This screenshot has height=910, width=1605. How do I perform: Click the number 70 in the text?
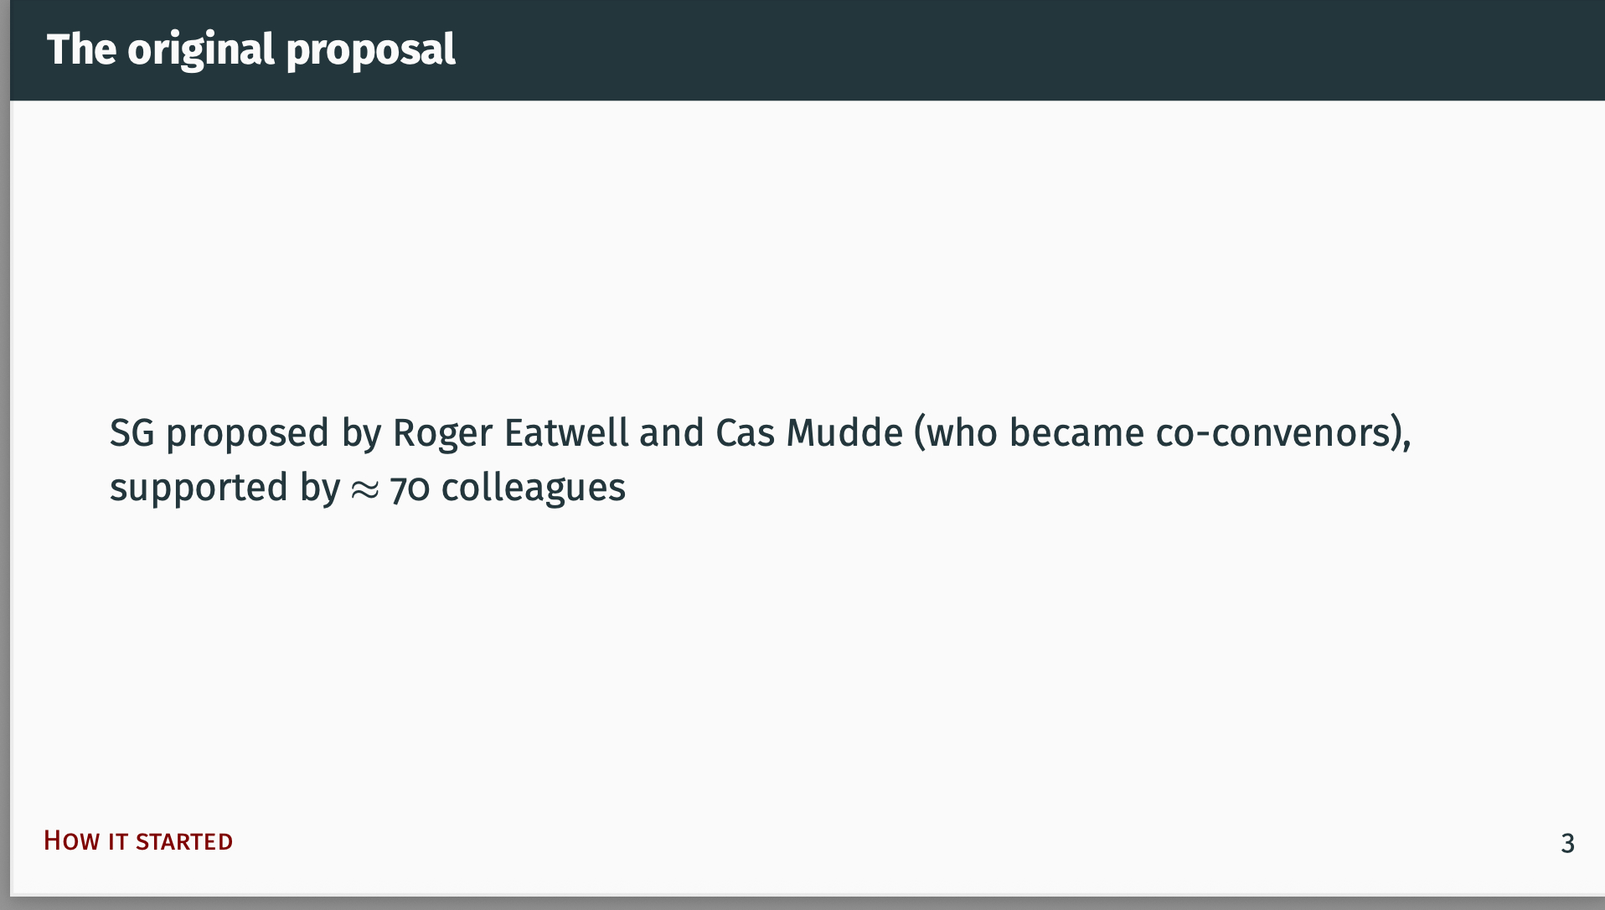click(x=410, y=489)
